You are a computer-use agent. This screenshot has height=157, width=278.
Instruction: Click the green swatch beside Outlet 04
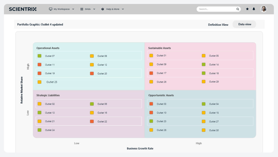[x=204, y=104]
